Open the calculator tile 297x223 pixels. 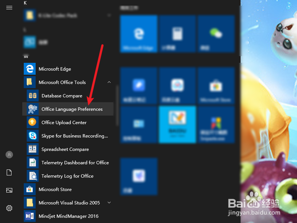(x=177, y=34)
